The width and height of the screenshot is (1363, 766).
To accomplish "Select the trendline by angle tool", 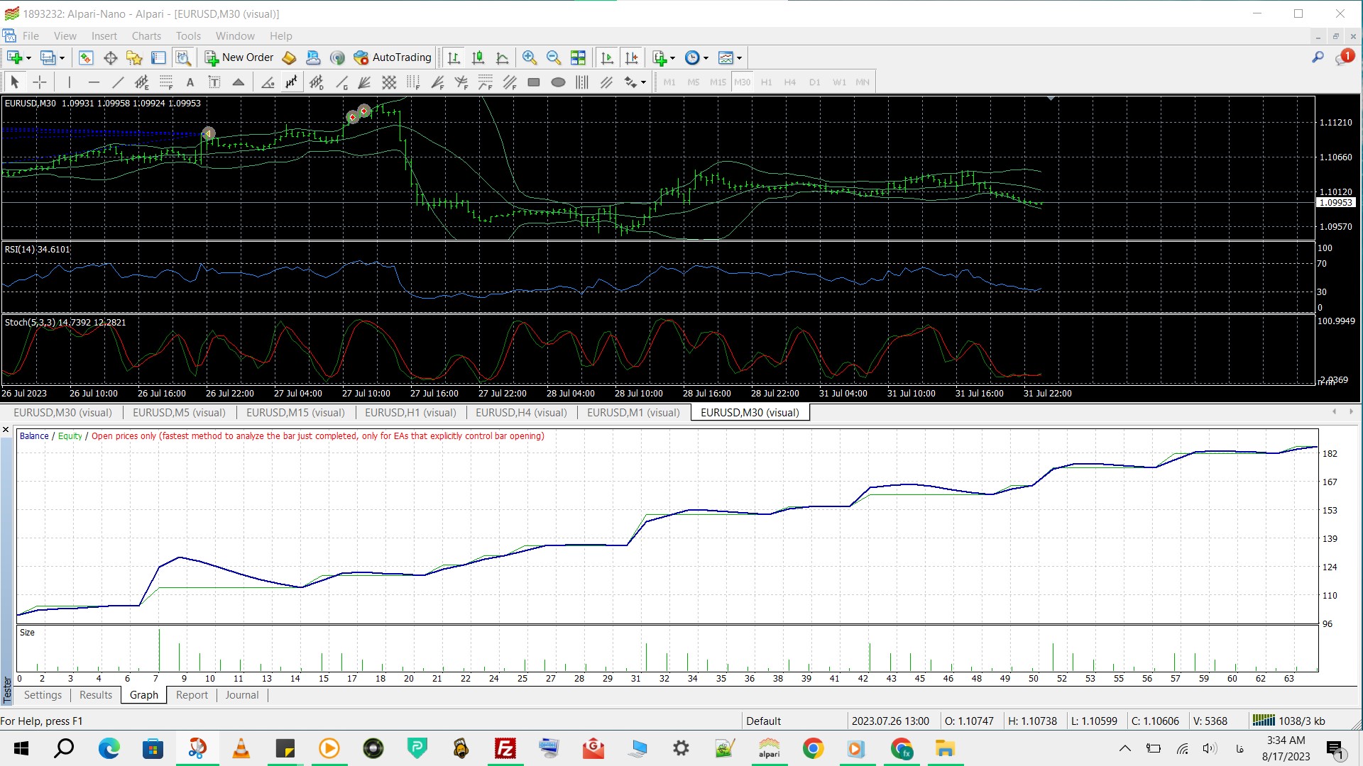I will click(268, 82).
